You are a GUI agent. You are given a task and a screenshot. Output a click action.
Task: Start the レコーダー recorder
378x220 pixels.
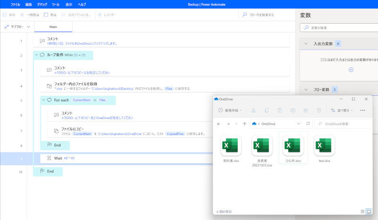[107, 15]
